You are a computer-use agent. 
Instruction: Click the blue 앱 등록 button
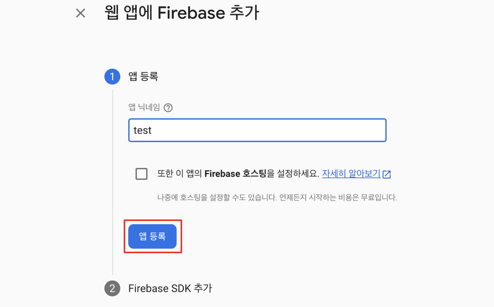tap(153, 237)
